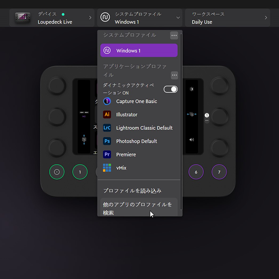Image resolution: width=279 pixels, height=279 pixels.
Task: Open the system profile three-dot options button
Action: (174, 35)
